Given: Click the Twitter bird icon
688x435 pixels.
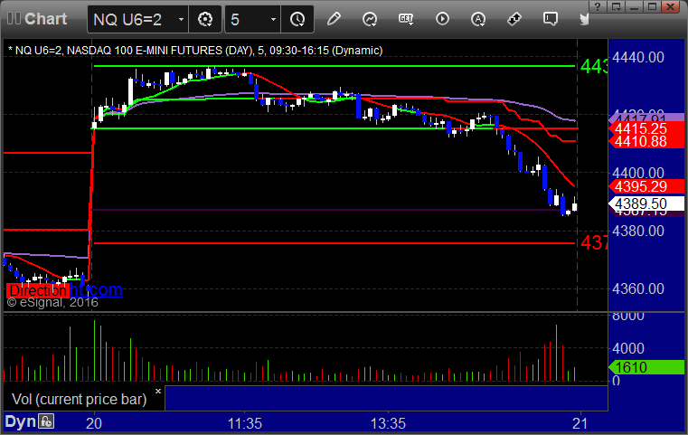Looking at the screenshot, I should pos(583,19).
